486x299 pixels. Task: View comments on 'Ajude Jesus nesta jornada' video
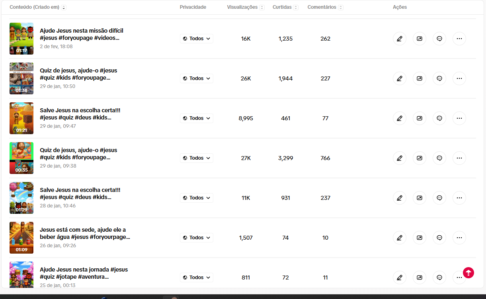439,278
